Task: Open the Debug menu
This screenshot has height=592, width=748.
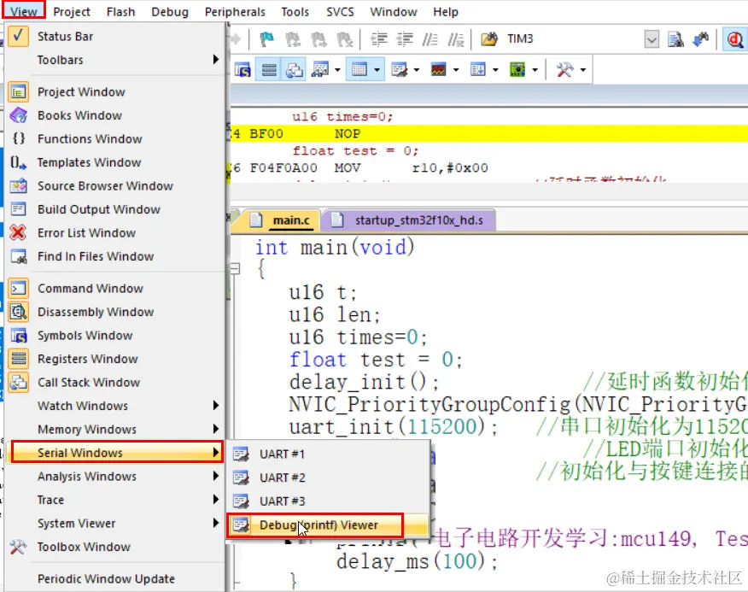Action: click(170, 11)
